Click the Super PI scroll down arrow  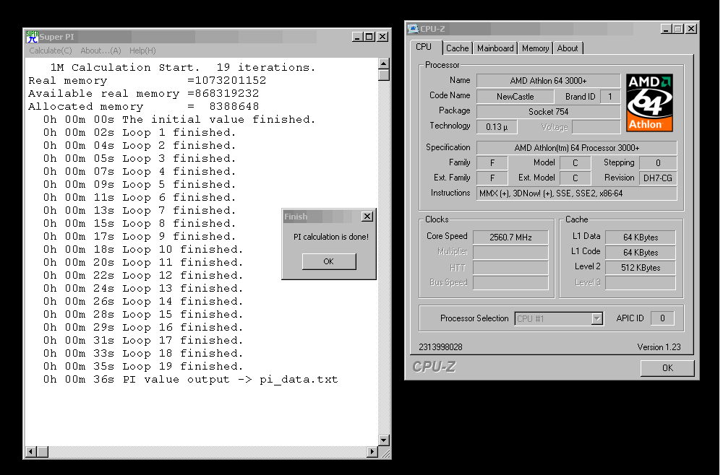[x=384, y=440]
